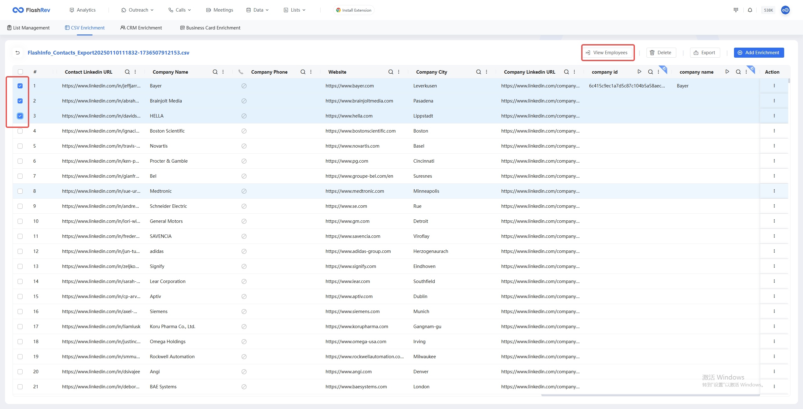This screenshot has height=409, width=803.
Task: Search the Contact Linkedin URL column
Action: pyautogui.click(x=127, y=72)
